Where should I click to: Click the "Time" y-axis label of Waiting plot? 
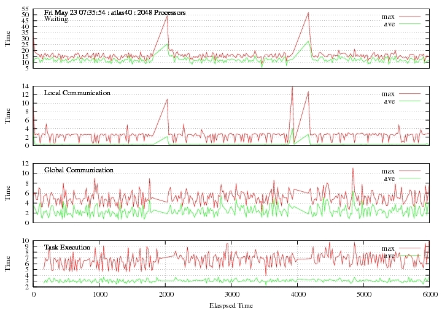click(x=8, y=39)
